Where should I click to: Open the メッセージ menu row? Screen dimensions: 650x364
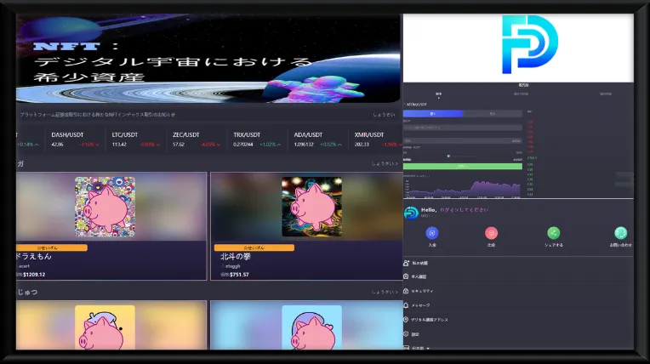tap(518, 305)
